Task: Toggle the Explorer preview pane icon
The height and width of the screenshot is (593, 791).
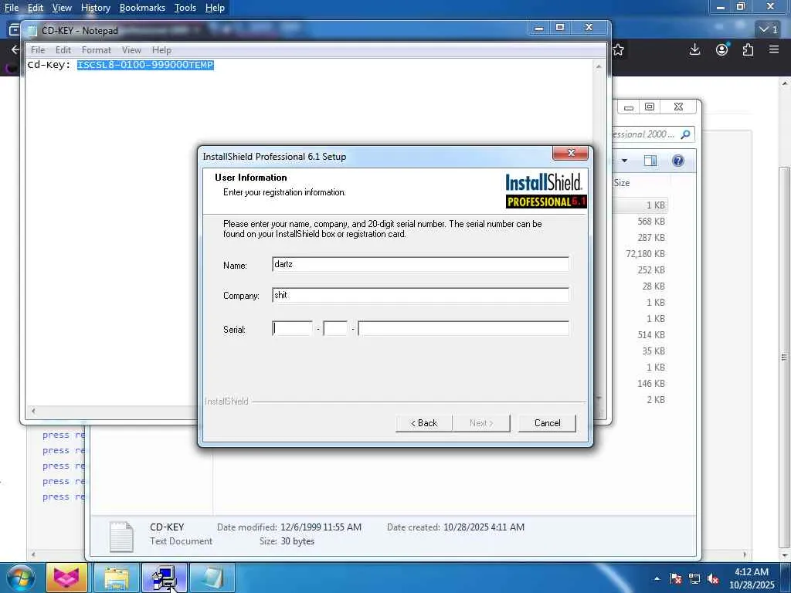Action: 650,161
